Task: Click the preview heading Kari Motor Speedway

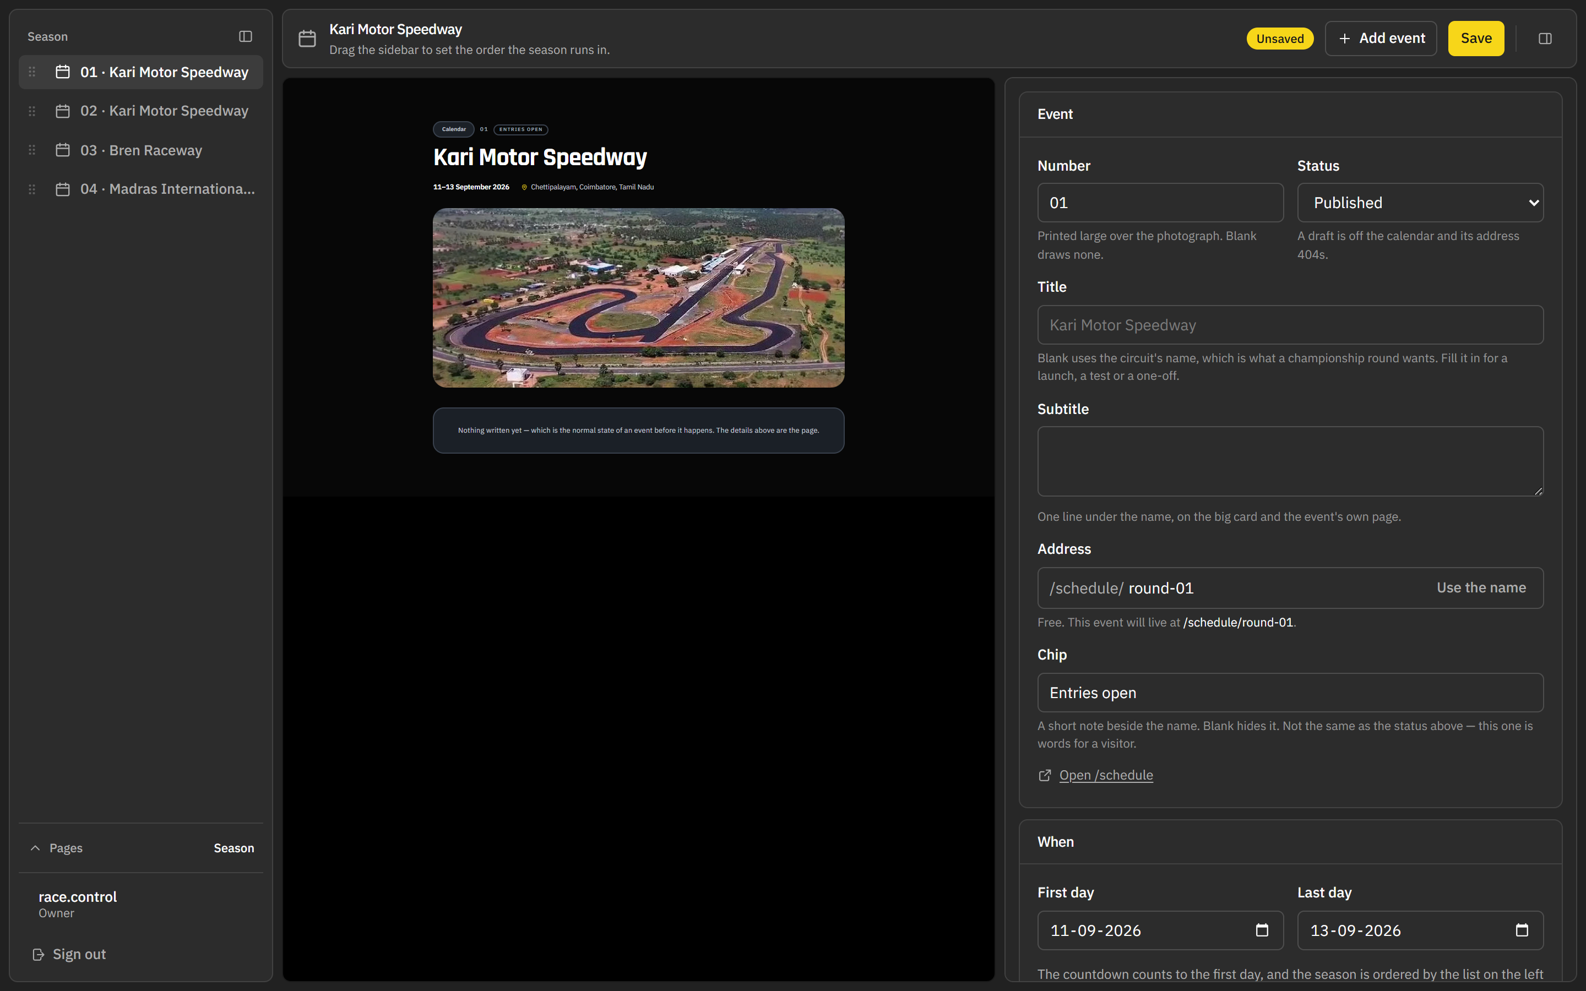Action: tap(540, 157)
